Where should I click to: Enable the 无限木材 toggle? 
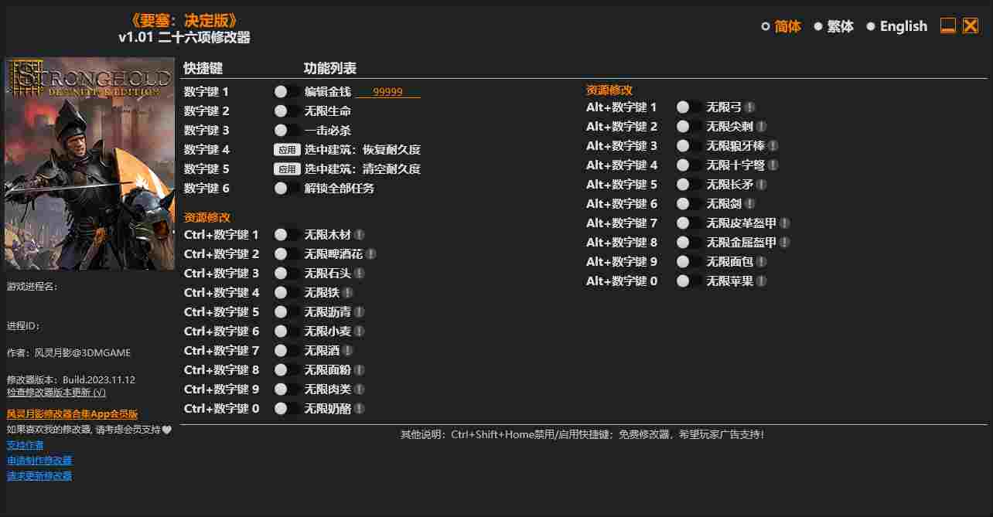coord(287,234)
